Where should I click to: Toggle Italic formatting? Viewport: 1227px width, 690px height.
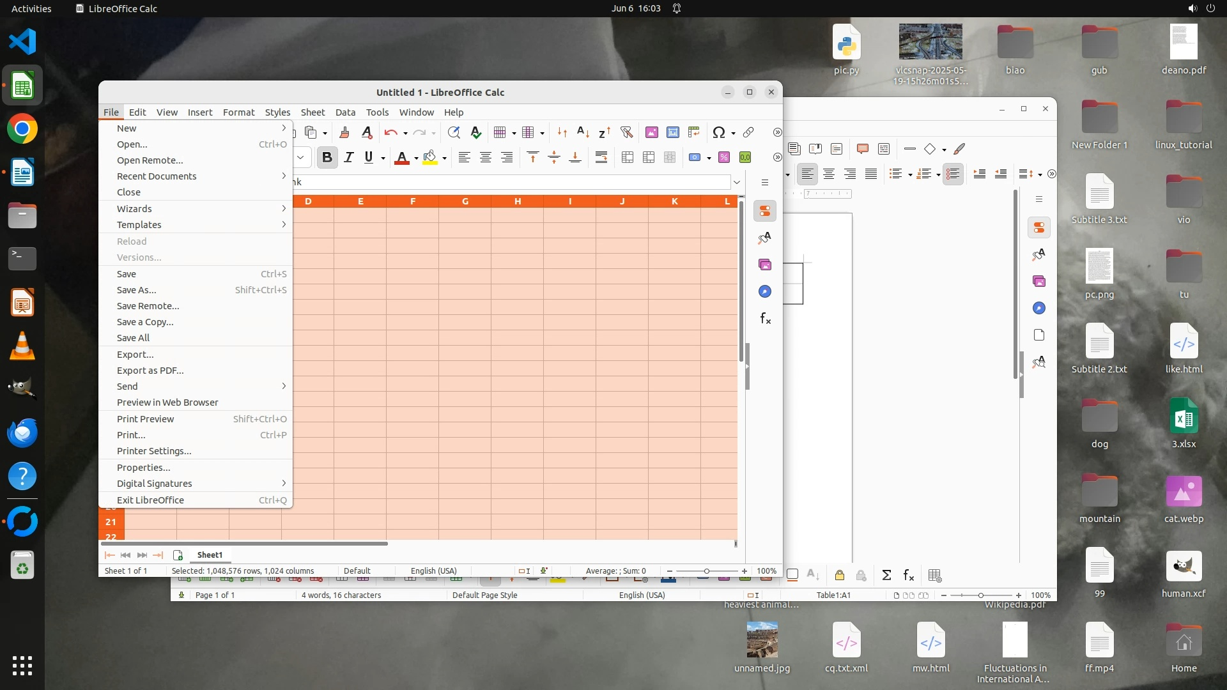pyautogui.click(x=348, y=158)
